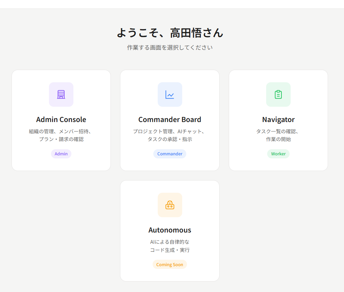Click the subtitle 作業する画面を選択してください
This screenshot has height=292, width=344.
[170, 48]
